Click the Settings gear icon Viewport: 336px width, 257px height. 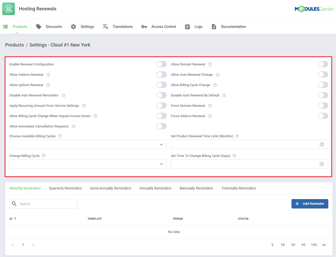73,27
